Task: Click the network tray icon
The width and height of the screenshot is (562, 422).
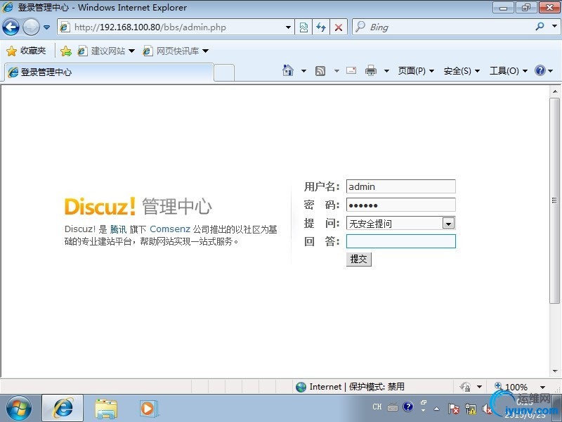Action: click(470, 409)
